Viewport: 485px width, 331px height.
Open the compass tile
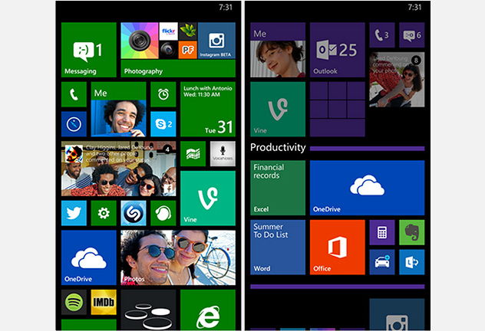pos(74,124)
